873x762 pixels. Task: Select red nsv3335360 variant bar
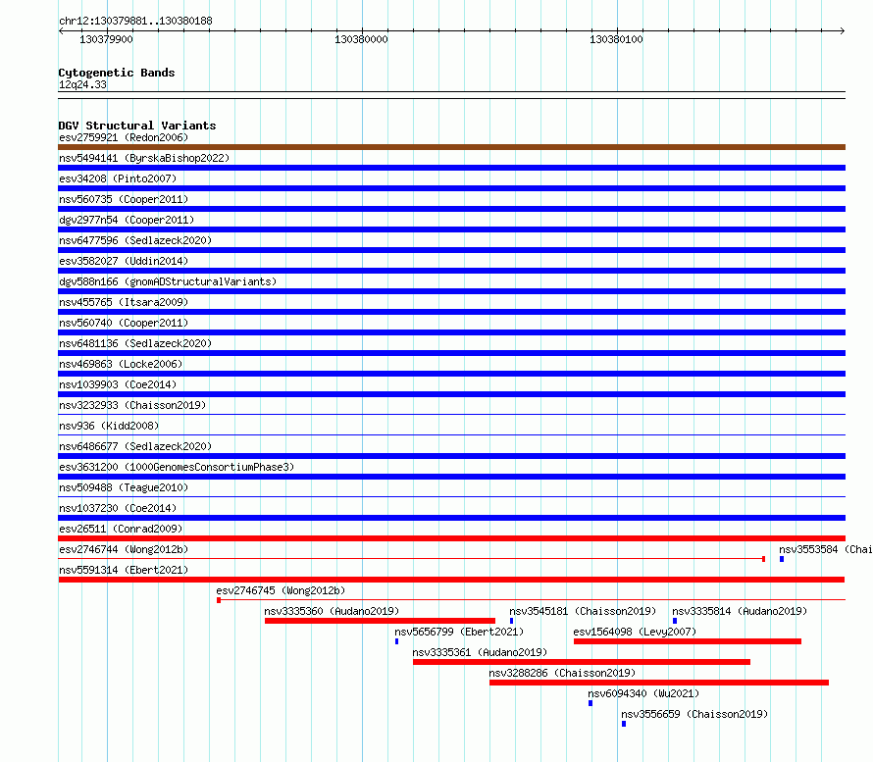pos(380,621)
